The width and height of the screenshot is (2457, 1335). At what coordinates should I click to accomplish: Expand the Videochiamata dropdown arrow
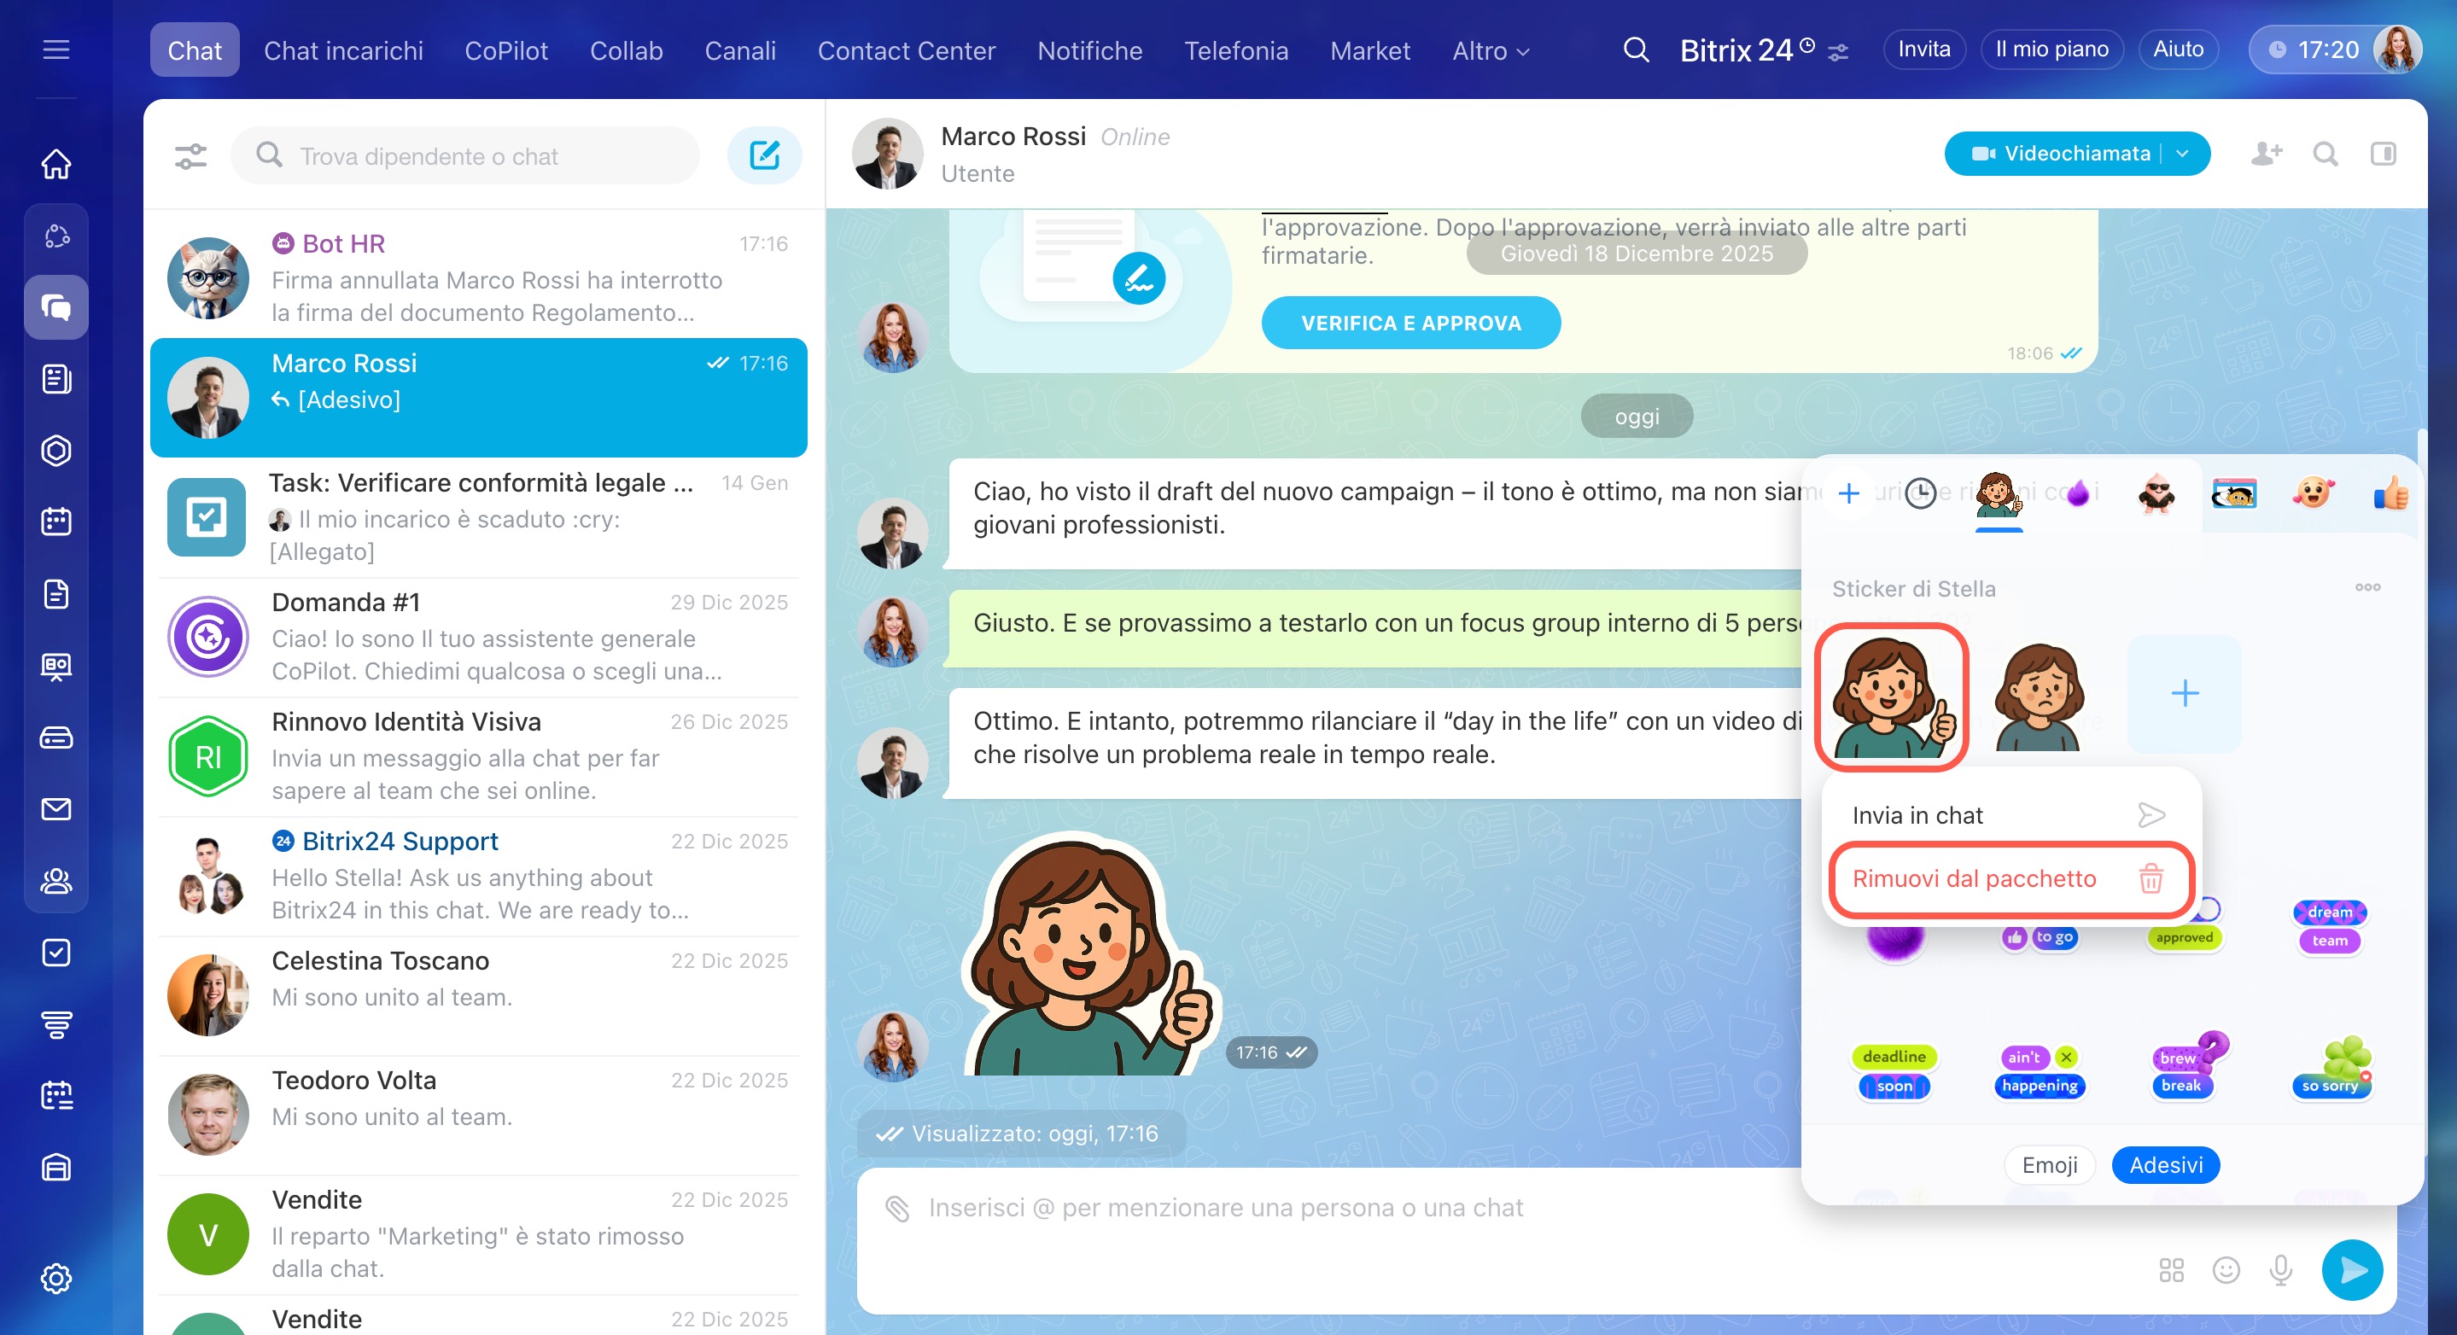(x=2182, y=154)
